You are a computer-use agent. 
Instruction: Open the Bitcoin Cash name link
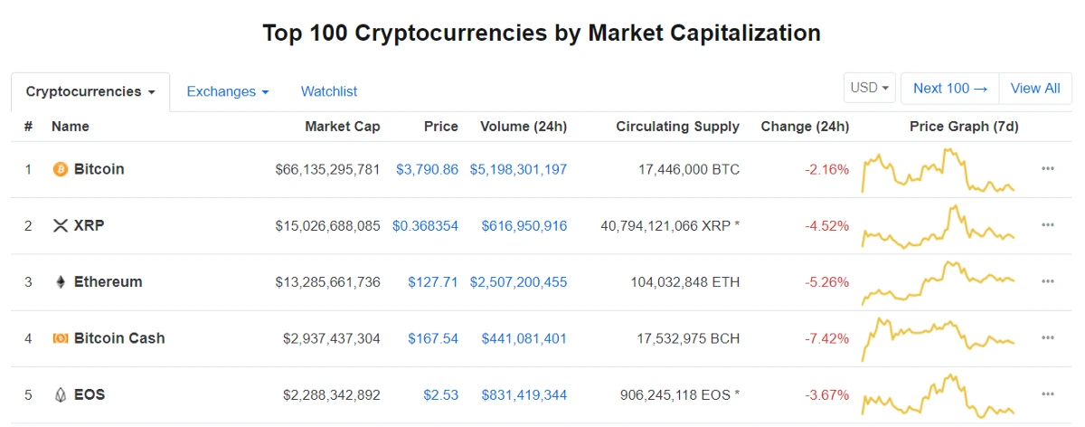pyautogui.click(x=119, y=338)
